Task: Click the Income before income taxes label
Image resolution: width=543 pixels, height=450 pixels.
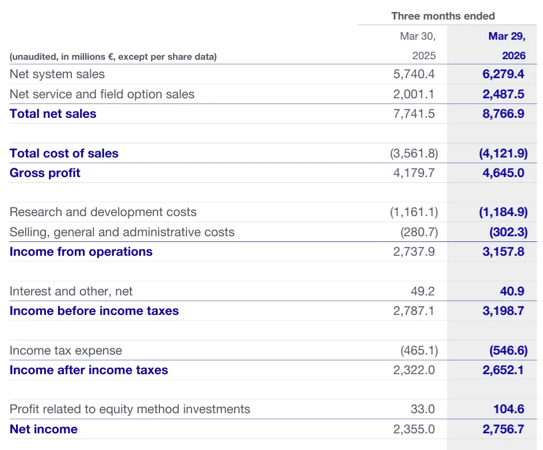Action: (94, 311)
